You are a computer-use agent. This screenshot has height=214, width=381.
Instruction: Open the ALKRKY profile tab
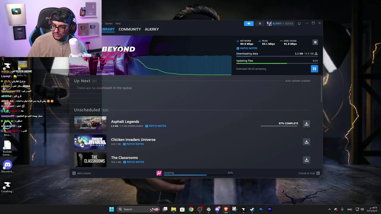pyautogui.click(x=152, y=29)
